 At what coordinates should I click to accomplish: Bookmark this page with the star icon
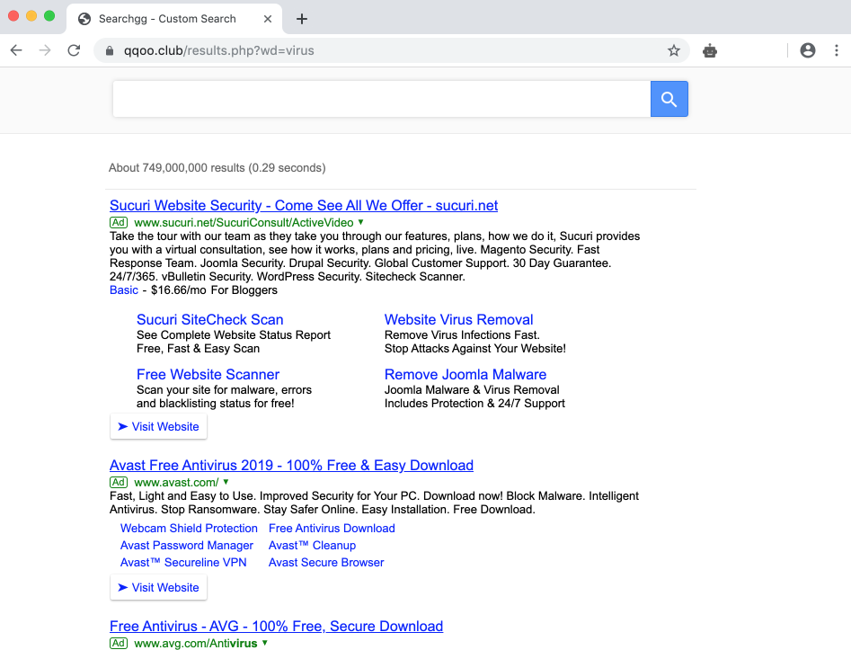[673, 51]
